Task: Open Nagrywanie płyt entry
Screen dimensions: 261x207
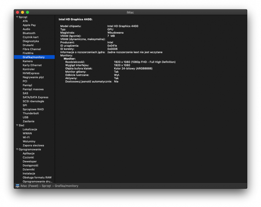Action: pos(33,77)
